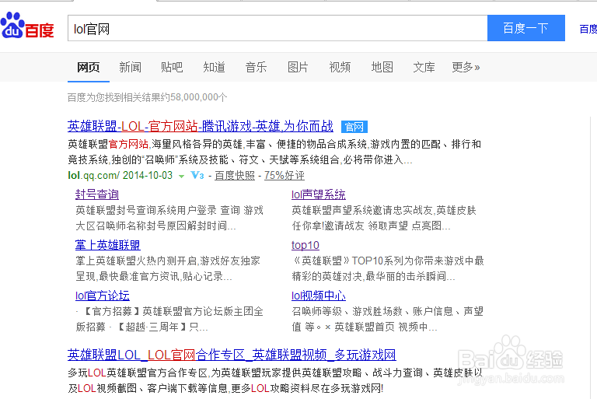Open the 文库 tab
This screenshot has height=399, width=597.
point(424,68)
